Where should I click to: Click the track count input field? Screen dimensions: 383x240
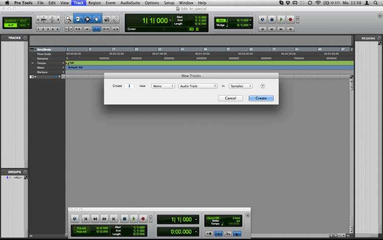pyautogui.click(x=130, y=86)
